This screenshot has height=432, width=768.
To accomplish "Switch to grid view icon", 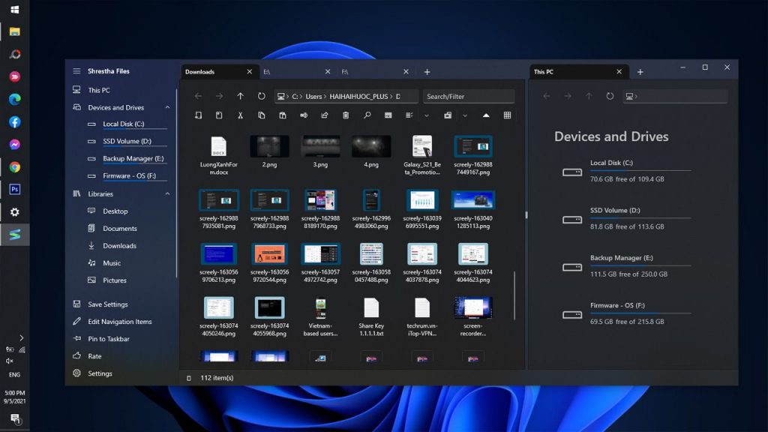I will [508, 115].
